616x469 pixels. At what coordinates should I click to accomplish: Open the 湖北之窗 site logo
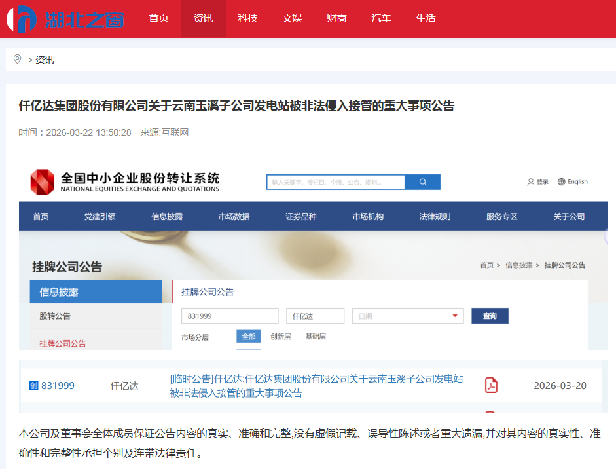click(65, 19)
